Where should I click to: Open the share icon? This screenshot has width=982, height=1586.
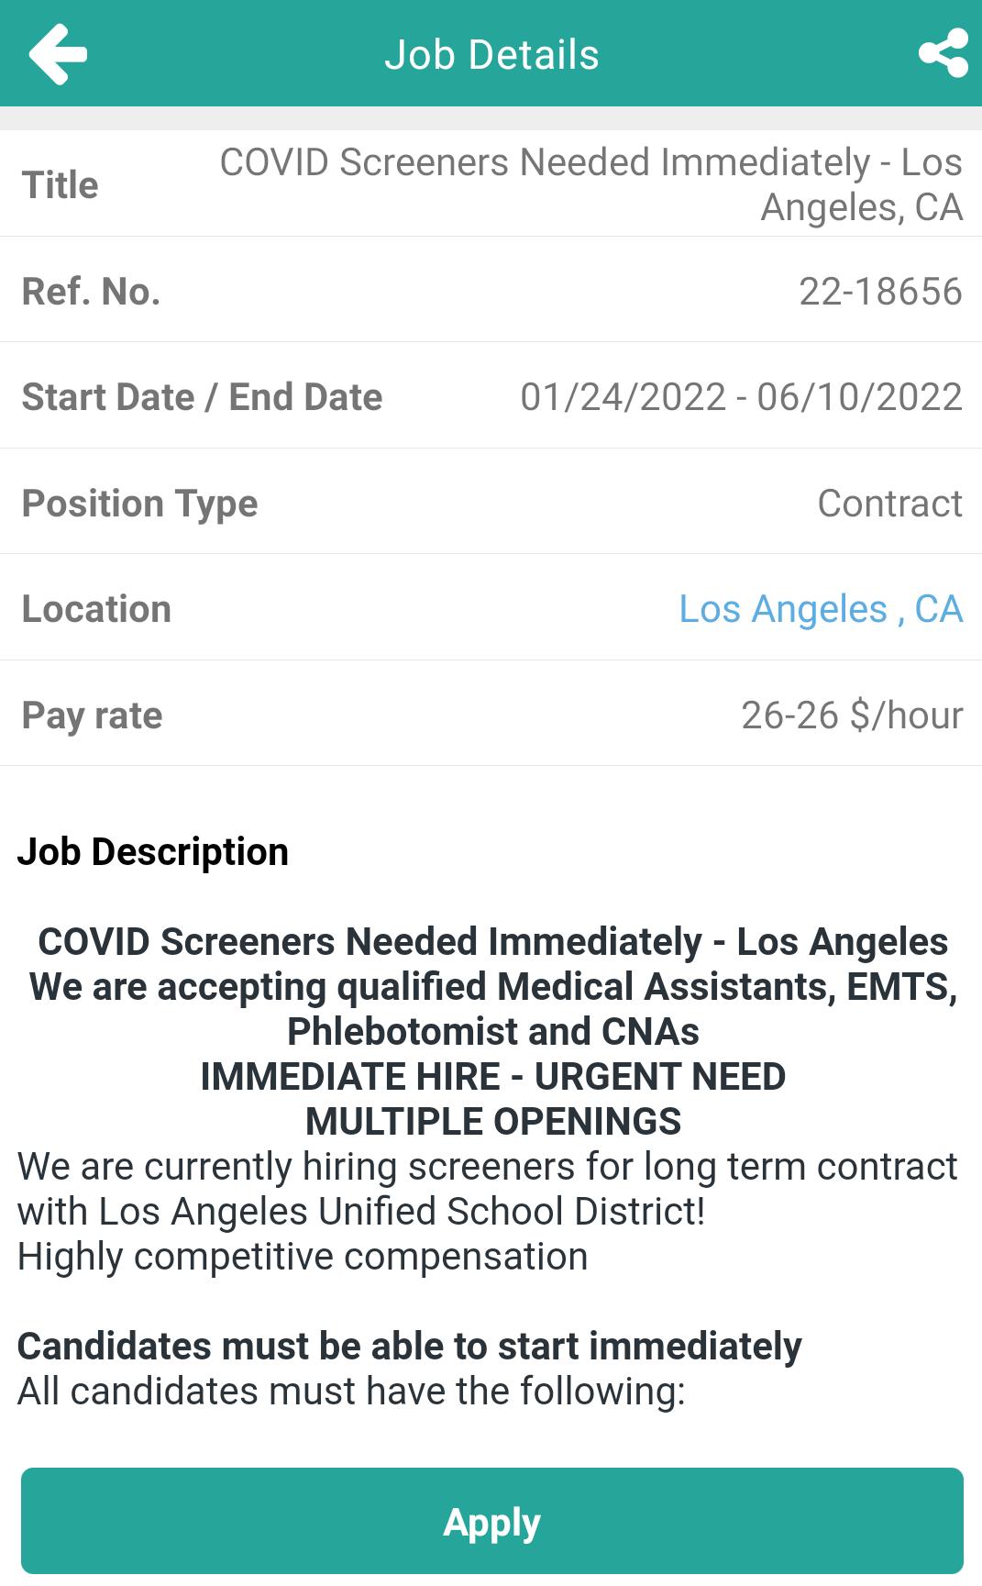coord(943,53)
